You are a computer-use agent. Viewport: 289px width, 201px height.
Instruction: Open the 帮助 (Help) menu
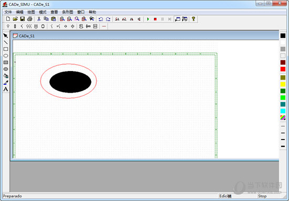92,12
